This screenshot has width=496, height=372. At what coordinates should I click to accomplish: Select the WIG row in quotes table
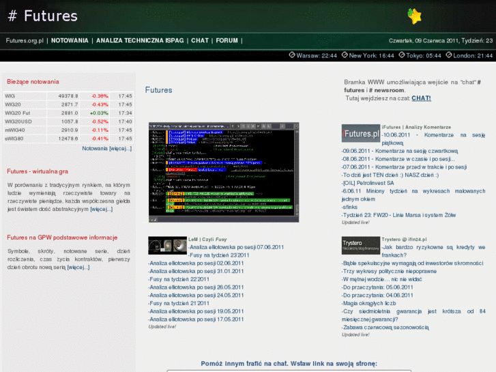[x=69, y=96]
